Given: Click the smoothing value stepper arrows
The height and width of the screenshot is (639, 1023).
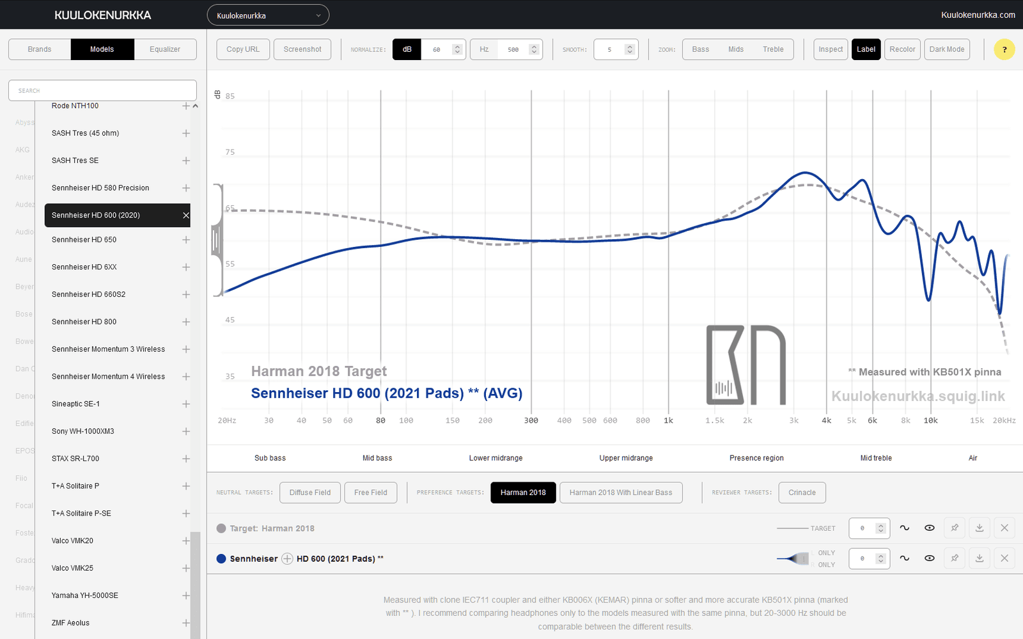Looking at the screenshot, I should click(x=630, y=49).
